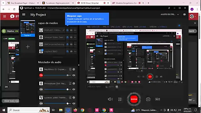Viewport: 201px width, 113px height.
Task: Click monitor icon next to Micrófono (2- Logitec
Action: (x=70, y=69)
